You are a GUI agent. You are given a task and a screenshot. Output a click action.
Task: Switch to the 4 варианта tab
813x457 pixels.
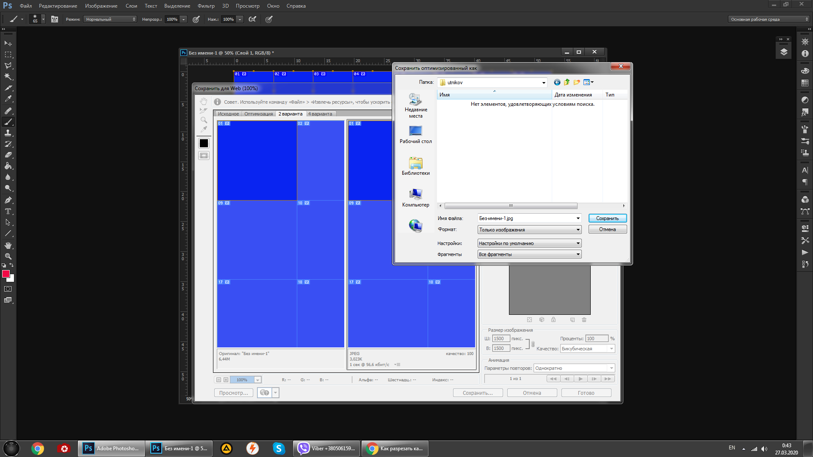[x=320, y=114]
